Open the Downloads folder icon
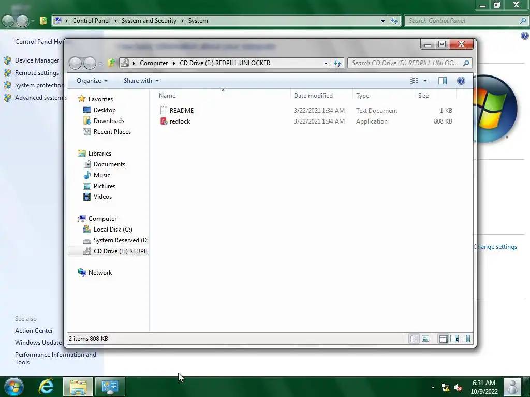The height and width of the screenshot is (397, 530). (87, 121)
